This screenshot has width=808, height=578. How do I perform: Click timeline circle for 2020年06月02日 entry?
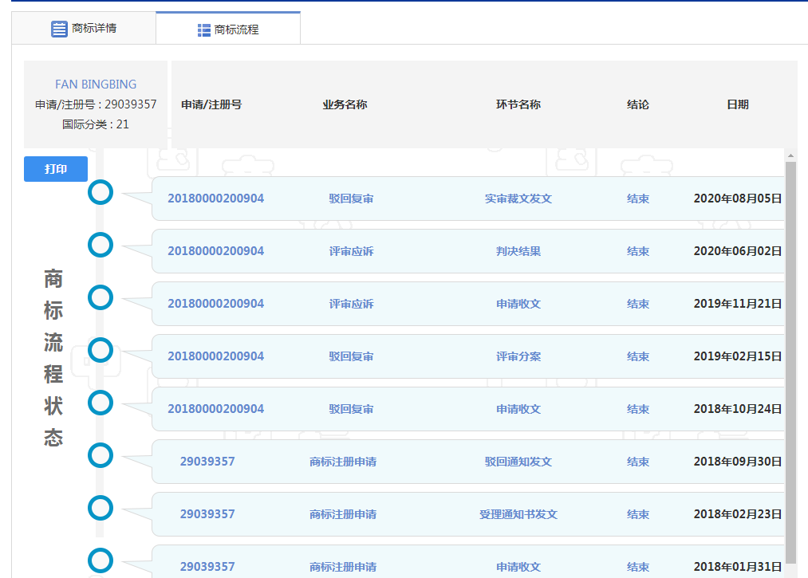(x=101, y=245)
